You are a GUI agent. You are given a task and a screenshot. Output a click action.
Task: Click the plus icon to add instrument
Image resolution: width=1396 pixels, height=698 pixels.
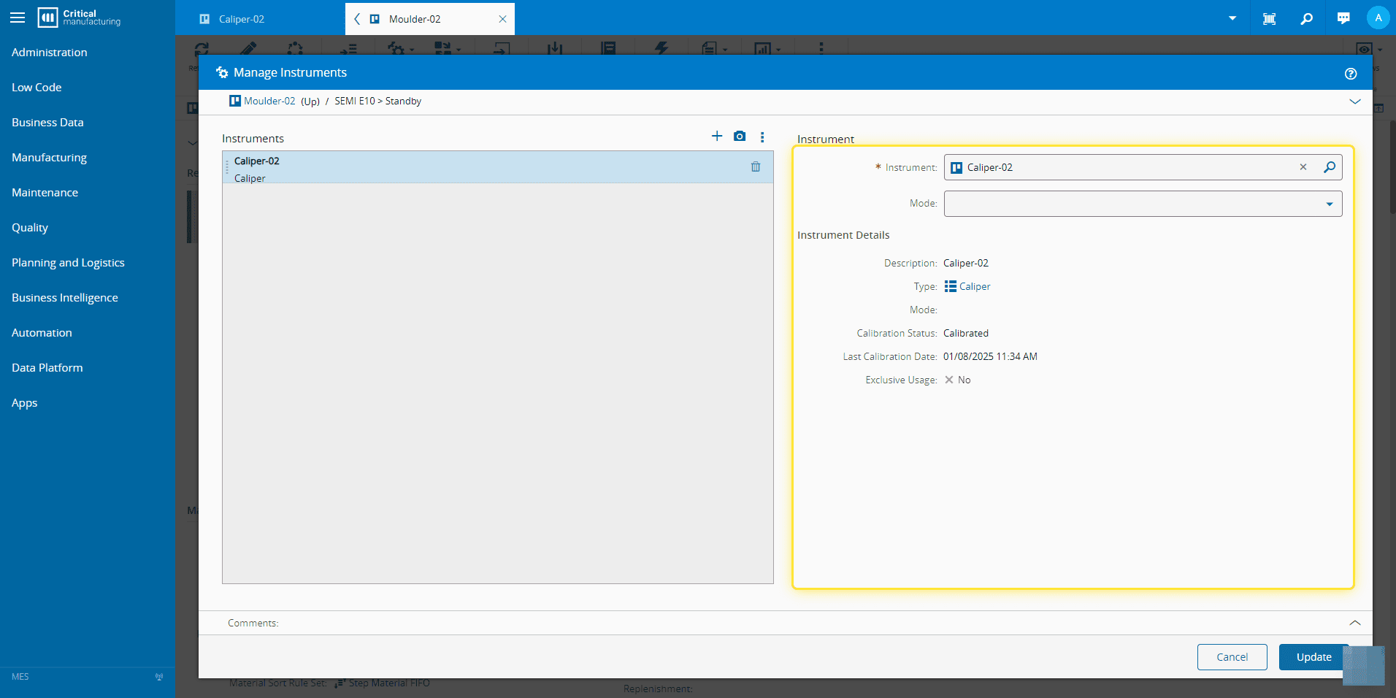[716, 137]
